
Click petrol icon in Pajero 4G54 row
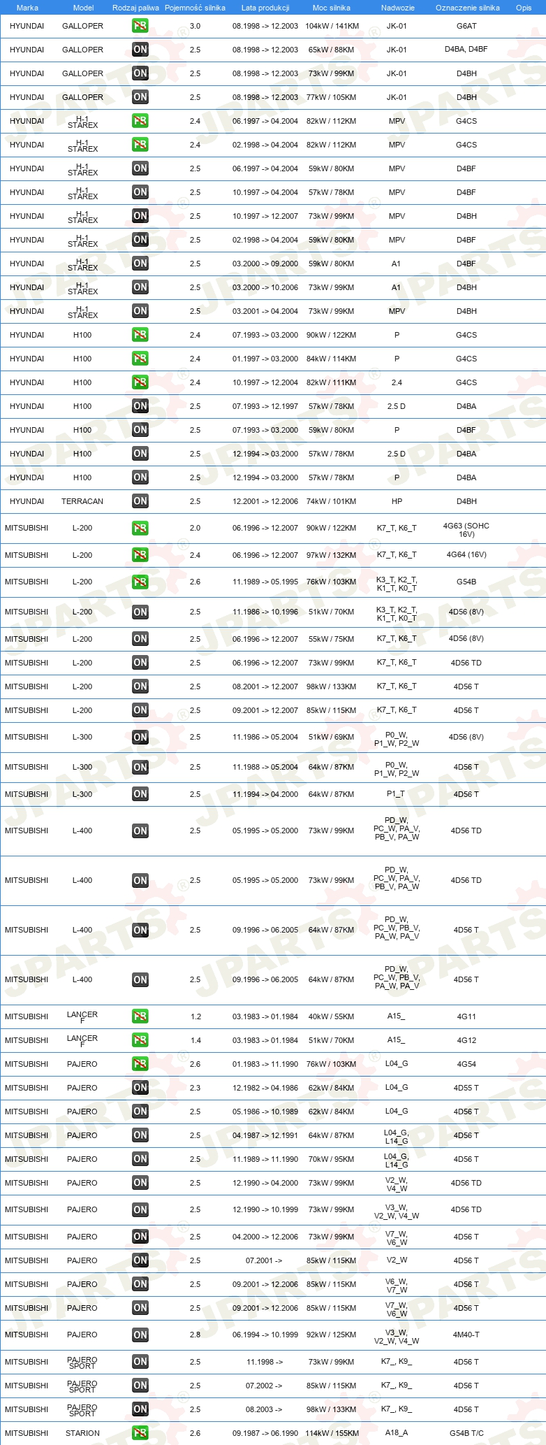pos(140,1064)
